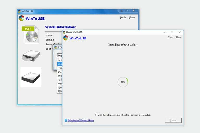Select the hard disk source icon

[31, 77]
